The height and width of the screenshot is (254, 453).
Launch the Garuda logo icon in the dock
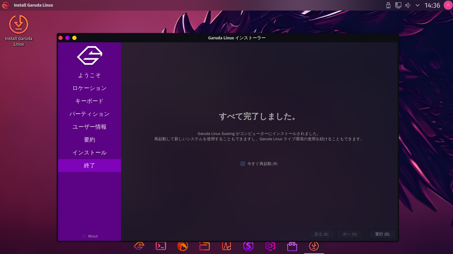[139, 246]
